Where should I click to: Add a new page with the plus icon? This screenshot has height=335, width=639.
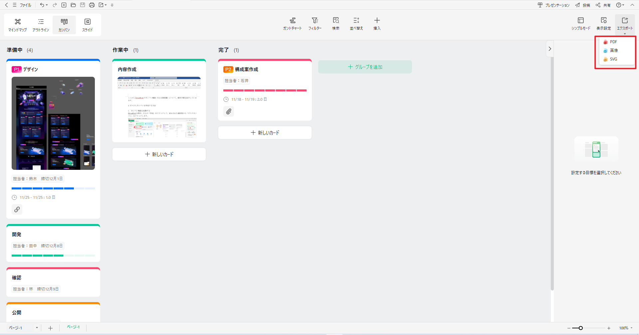50,328
